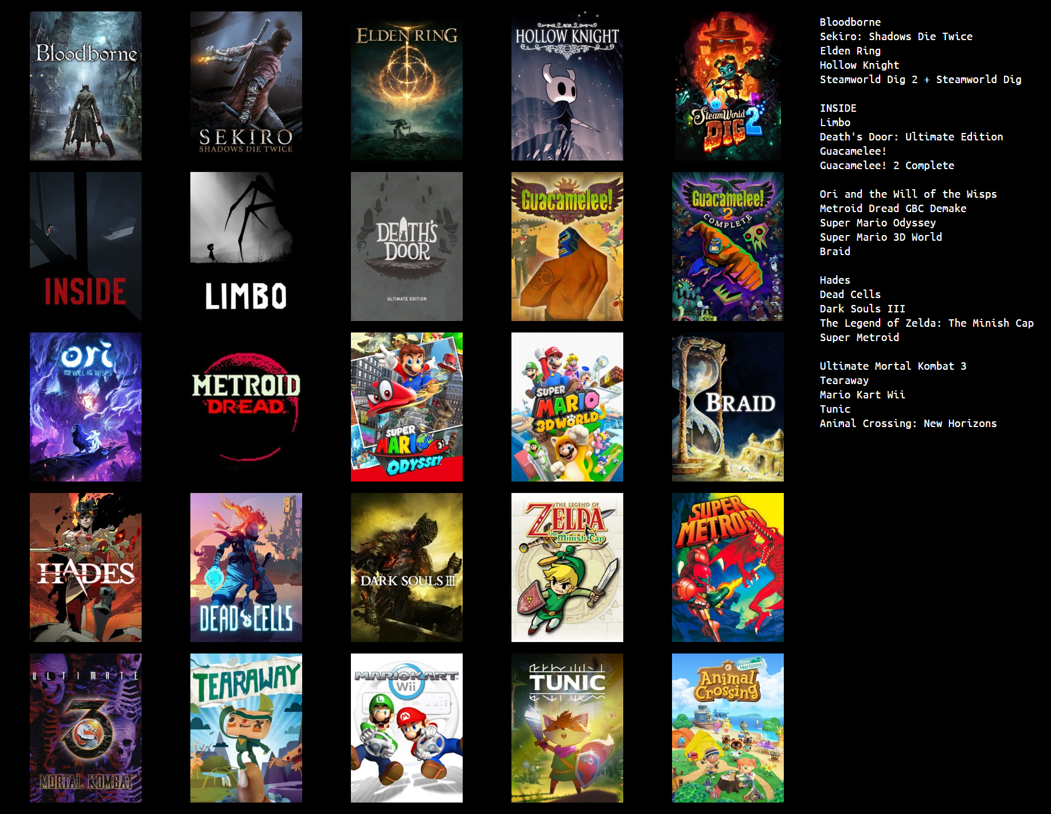
Task: Select the Metroid Dread logo cover
Action: [x=246, y=407]
